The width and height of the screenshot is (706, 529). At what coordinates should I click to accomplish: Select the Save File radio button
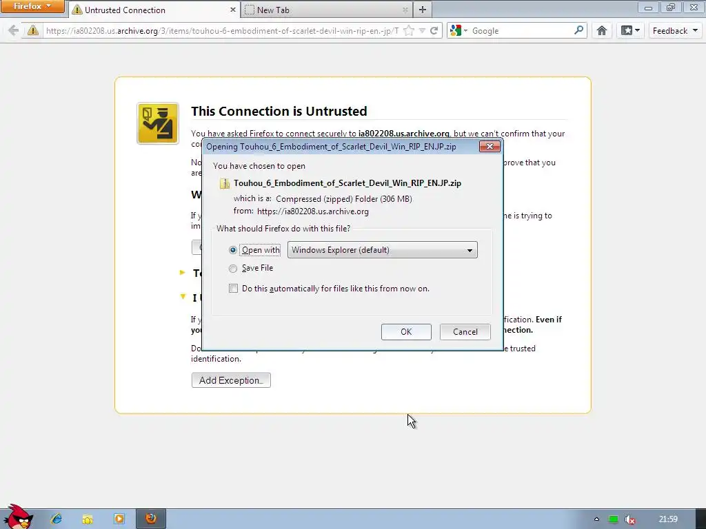tap(233, 269)
